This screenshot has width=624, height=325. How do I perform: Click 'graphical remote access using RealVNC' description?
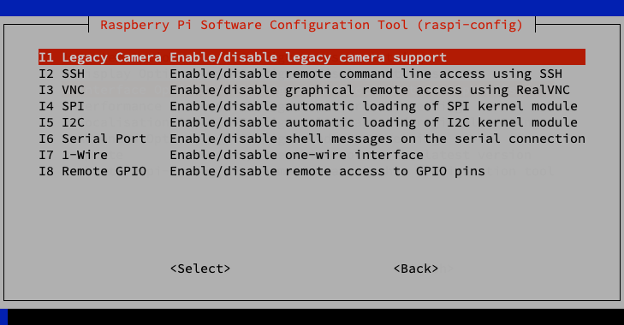point(427,90)
